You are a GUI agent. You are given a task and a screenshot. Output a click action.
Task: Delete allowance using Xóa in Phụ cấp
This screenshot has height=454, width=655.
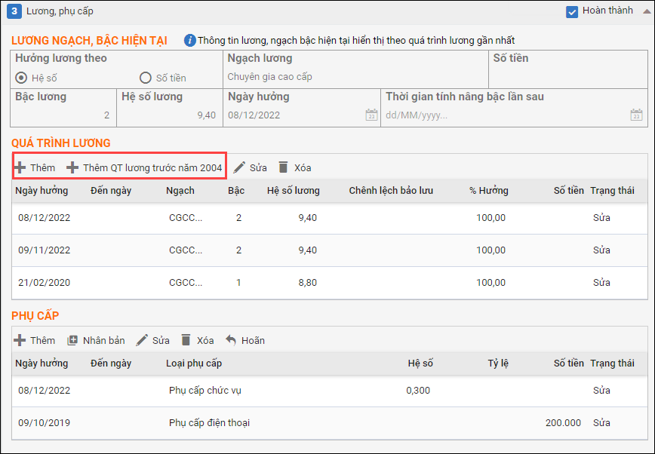click(186, 340)
